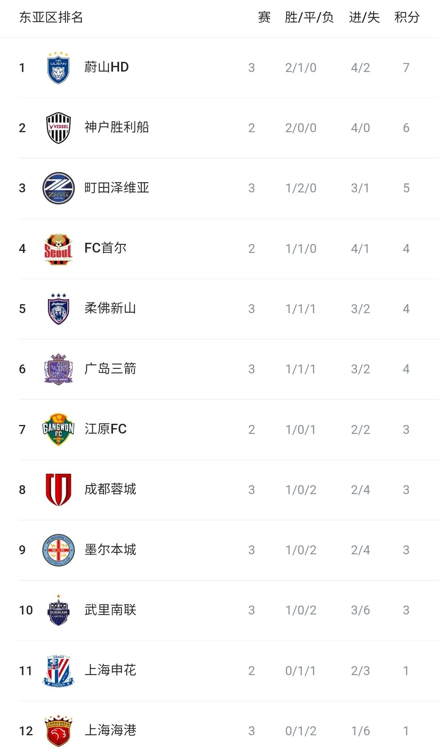
Task: Tap the Shanghai Port red crest
Action: [59, 731]
